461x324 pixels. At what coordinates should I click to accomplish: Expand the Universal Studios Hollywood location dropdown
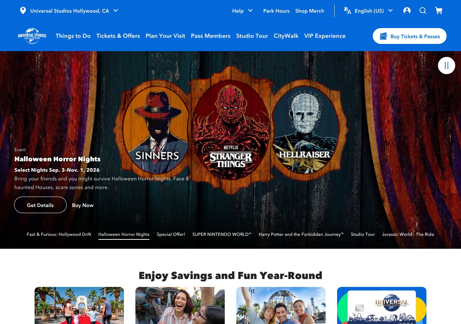point(69,11)
